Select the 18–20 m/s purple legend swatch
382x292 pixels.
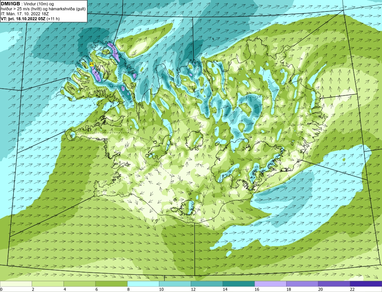302,284
